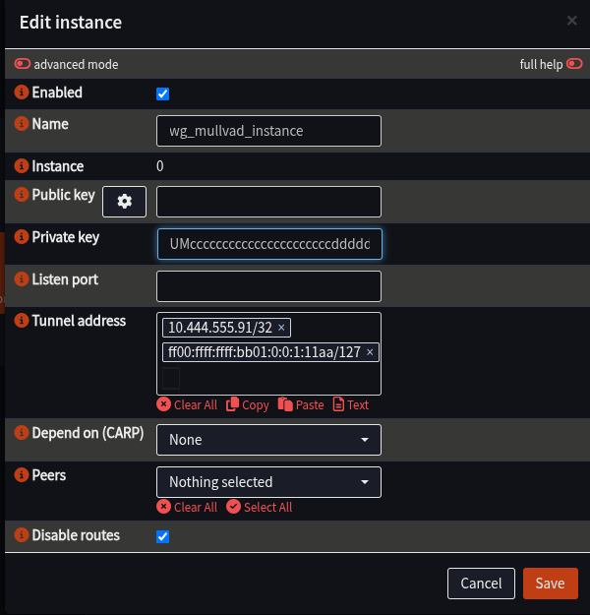This screenshot has height=615, width=590.
Task: Click empty entry box in Tunnel address
Action: 171,378
